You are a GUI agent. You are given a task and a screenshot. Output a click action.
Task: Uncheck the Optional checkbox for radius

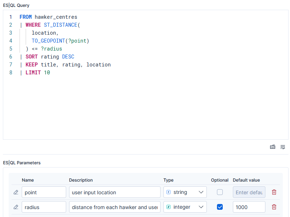point(220,207)
